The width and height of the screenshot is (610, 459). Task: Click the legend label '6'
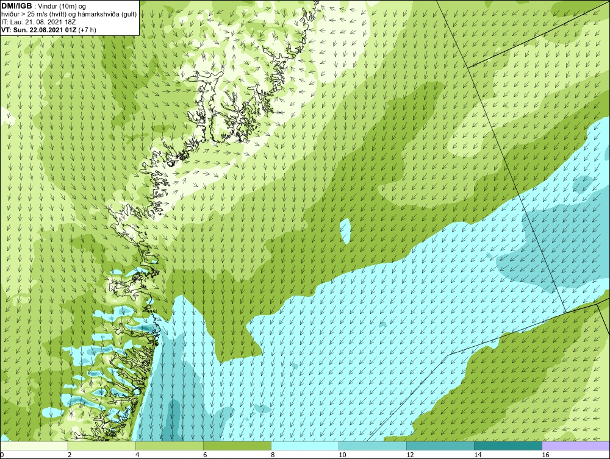click(205, 455)
